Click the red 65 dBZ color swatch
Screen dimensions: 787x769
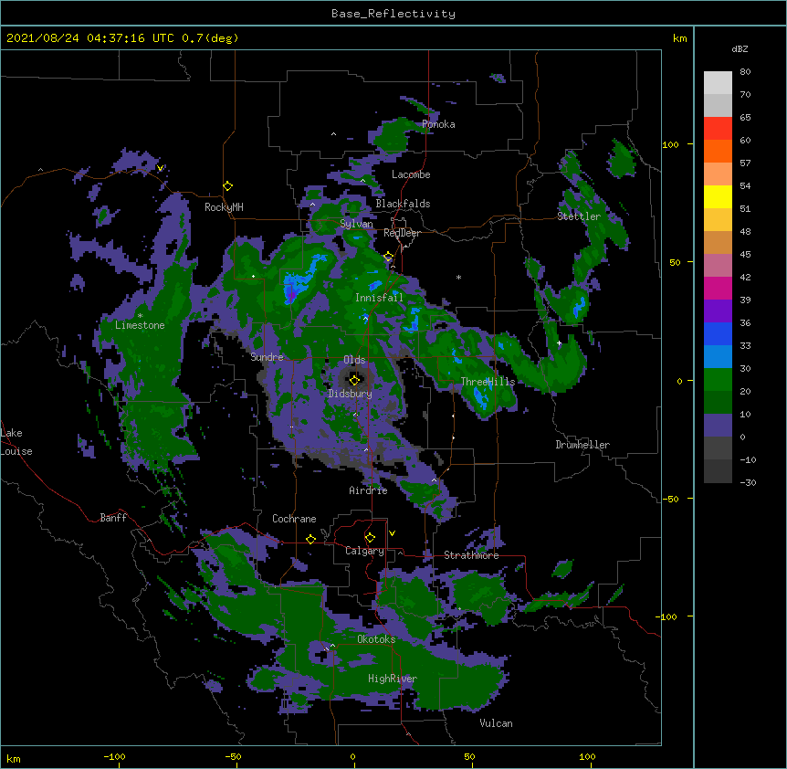[x=718, y=128]
